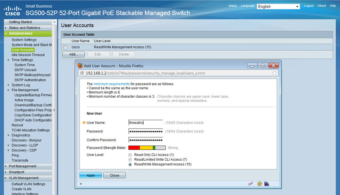340x195 pixels.
Task: Open the Language dropdown
Action: (278, 6)
